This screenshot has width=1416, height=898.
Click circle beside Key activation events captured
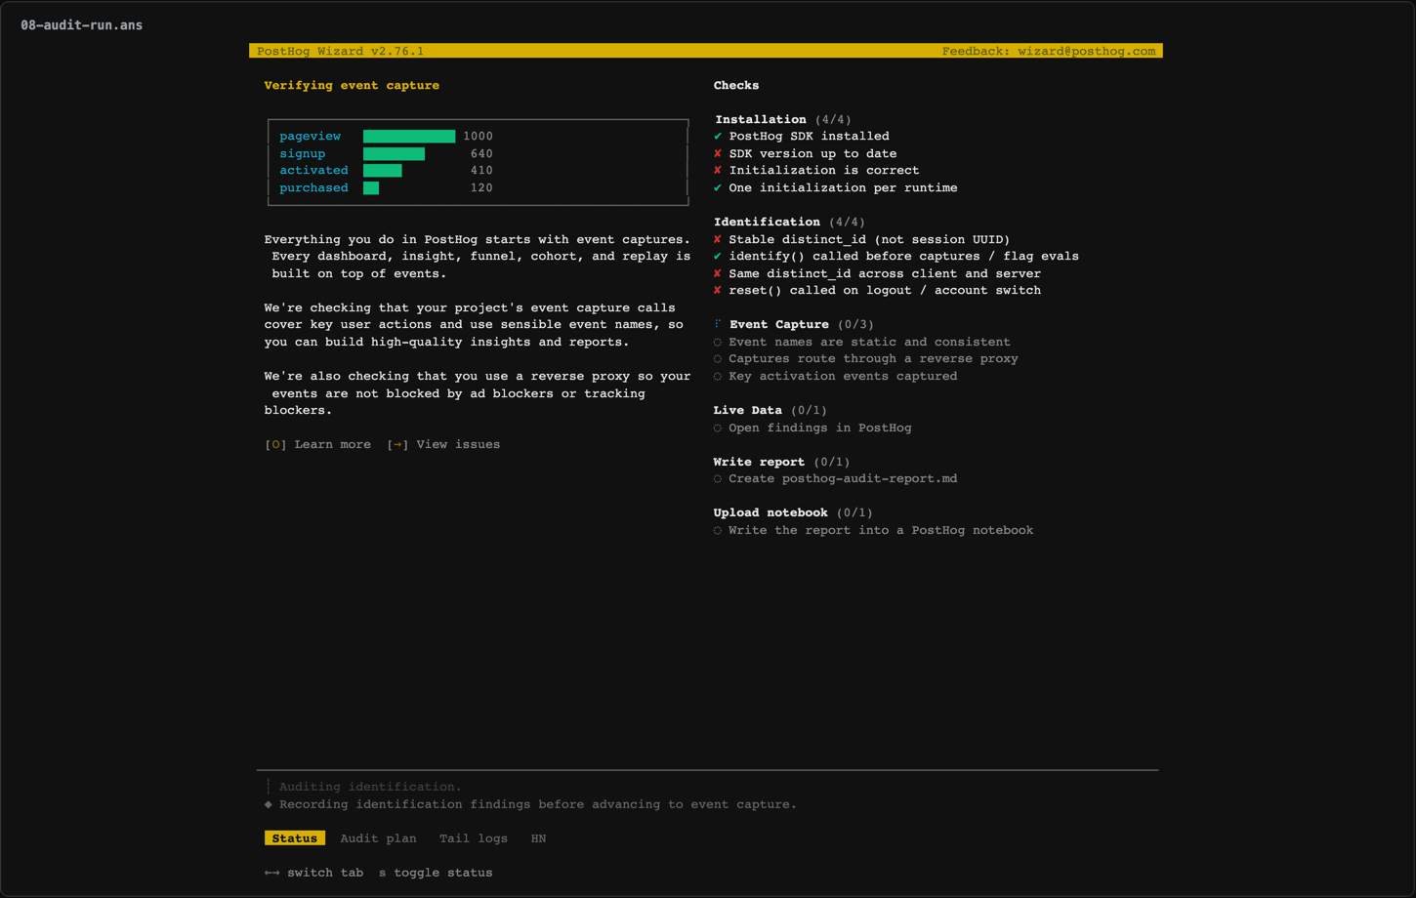[718, 377]
